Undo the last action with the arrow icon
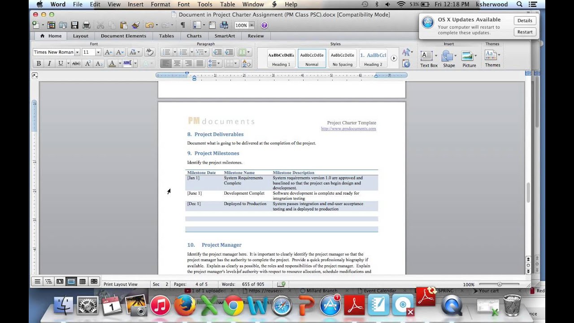Viewport: 574px width, 323px height. (149, 25)
